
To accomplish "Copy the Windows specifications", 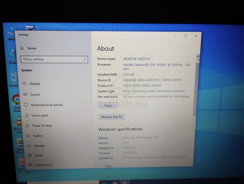I will (108, 166).
